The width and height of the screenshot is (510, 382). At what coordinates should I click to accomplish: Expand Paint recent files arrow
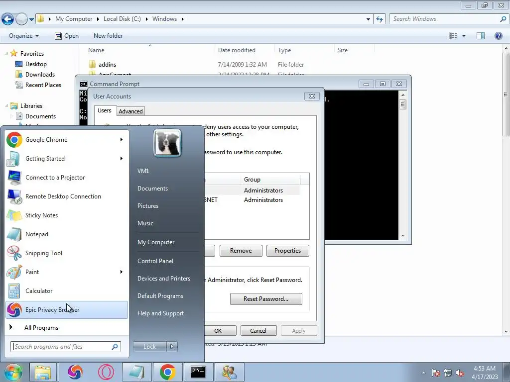[122, 272]
